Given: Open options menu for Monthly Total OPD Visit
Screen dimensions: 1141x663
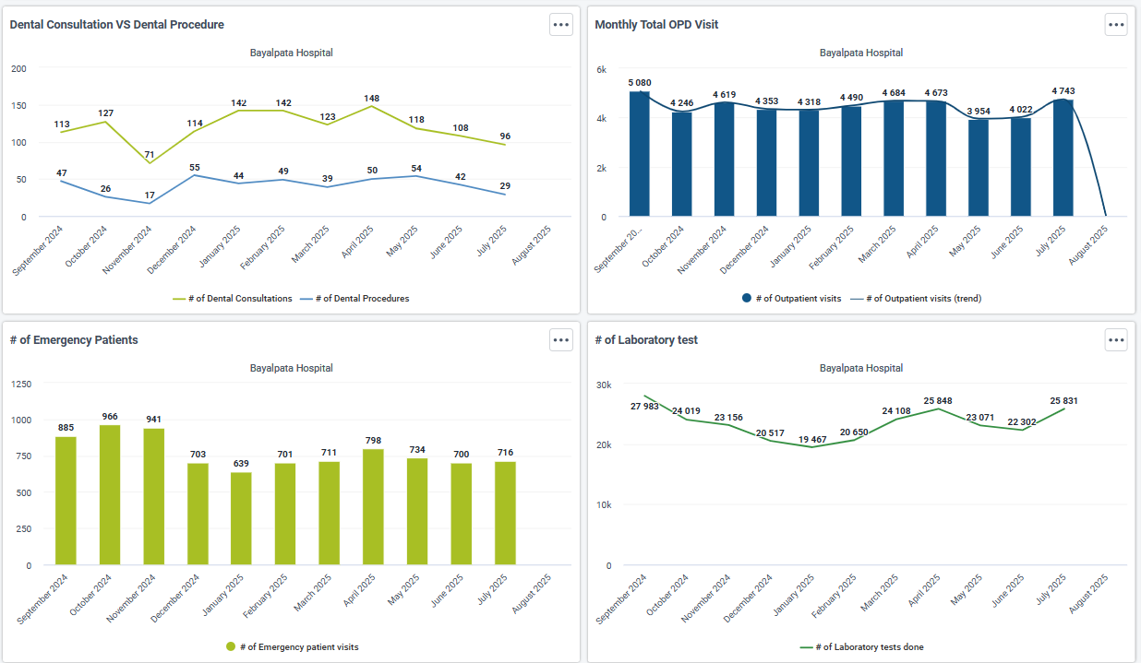Looking at the screenshot, I should (x=1116, y=25).
